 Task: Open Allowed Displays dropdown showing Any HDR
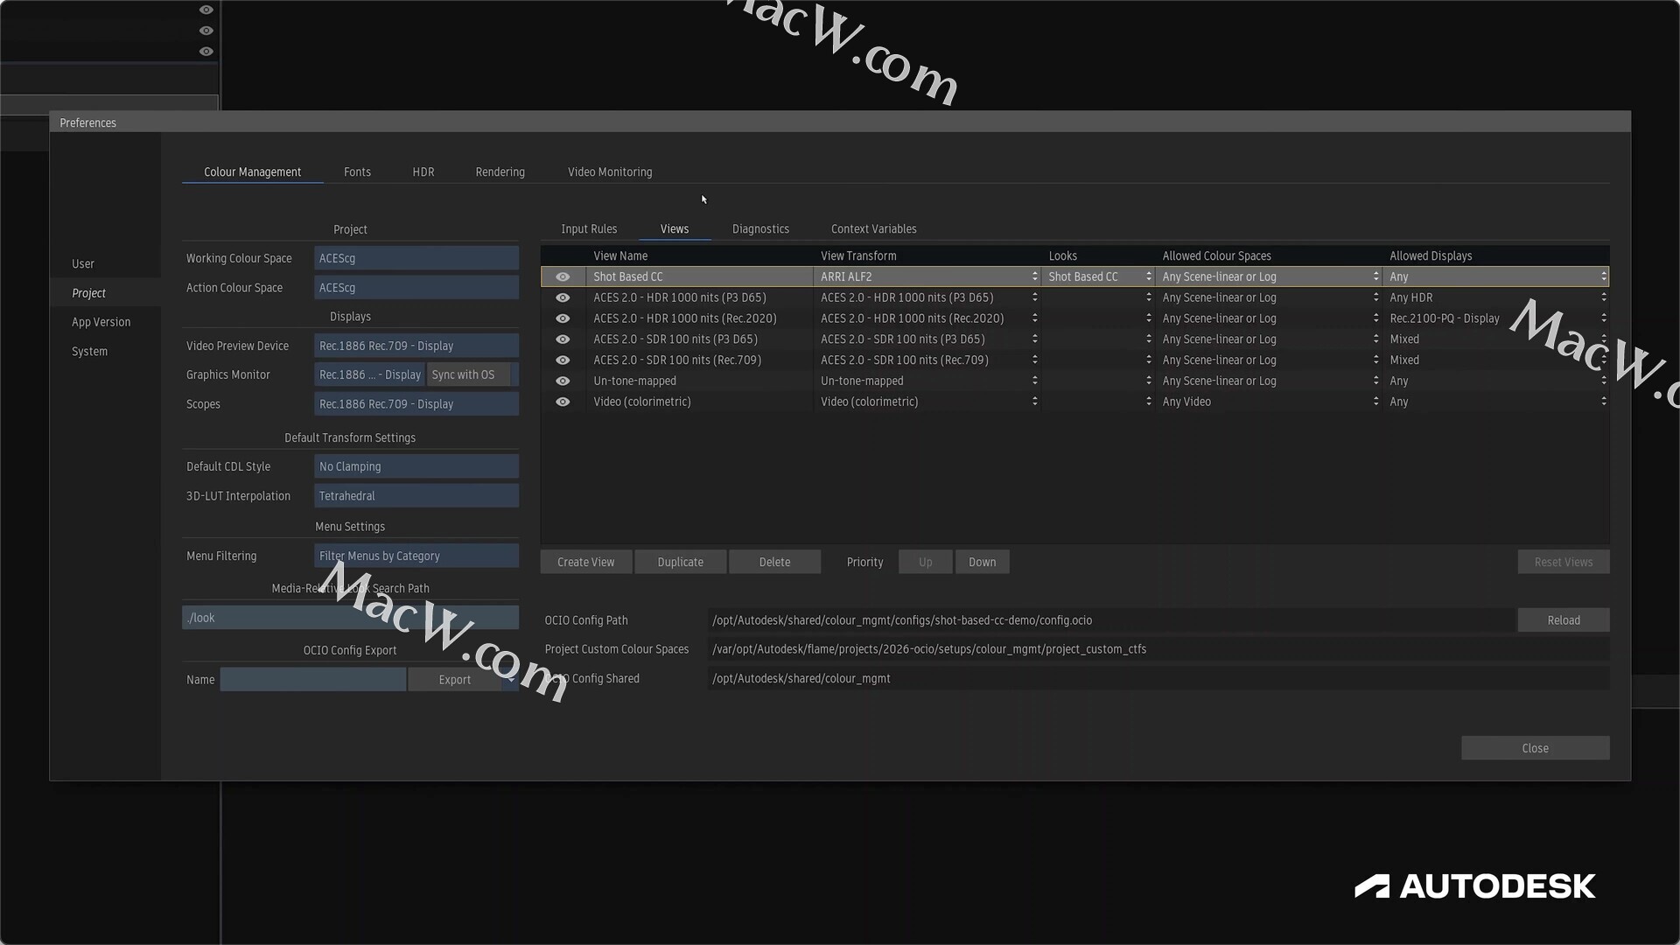pos(1496,297)
